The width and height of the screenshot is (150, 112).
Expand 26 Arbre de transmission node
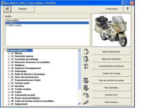9,77
